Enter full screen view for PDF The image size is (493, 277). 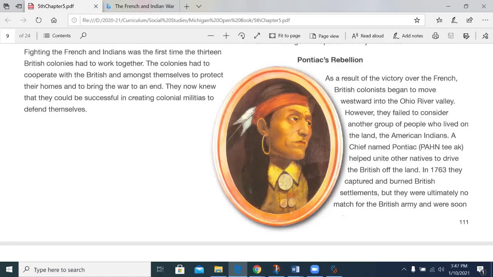click(257, 35)
